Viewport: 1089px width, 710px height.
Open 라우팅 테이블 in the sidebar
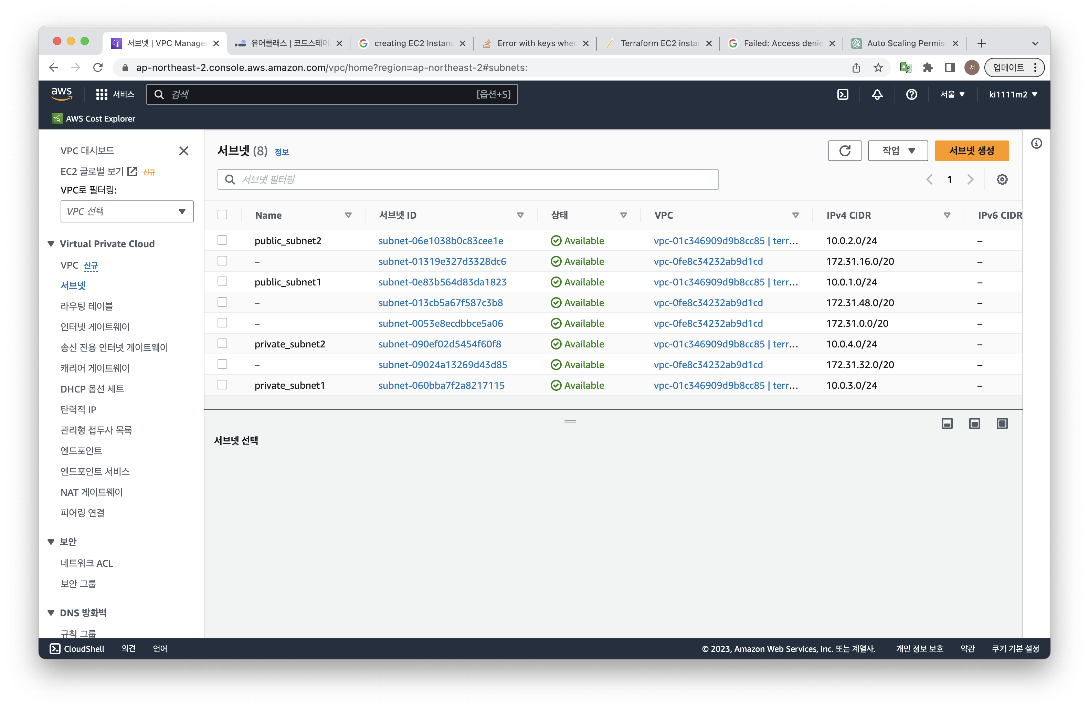[x=87, y=306]
